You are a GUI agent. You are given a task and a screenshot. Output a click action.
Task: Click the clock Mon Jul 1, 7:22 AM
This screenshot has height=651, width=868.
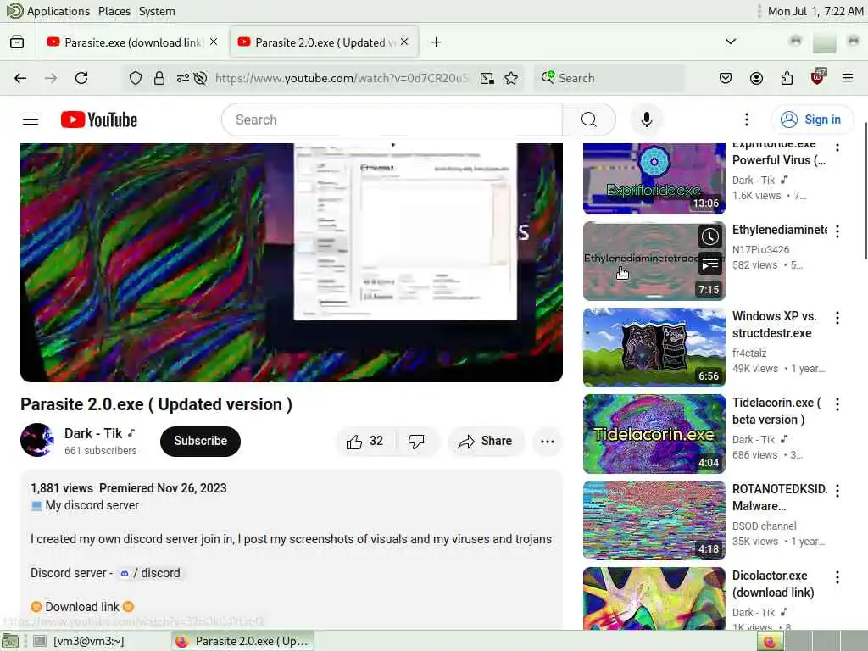815,11
